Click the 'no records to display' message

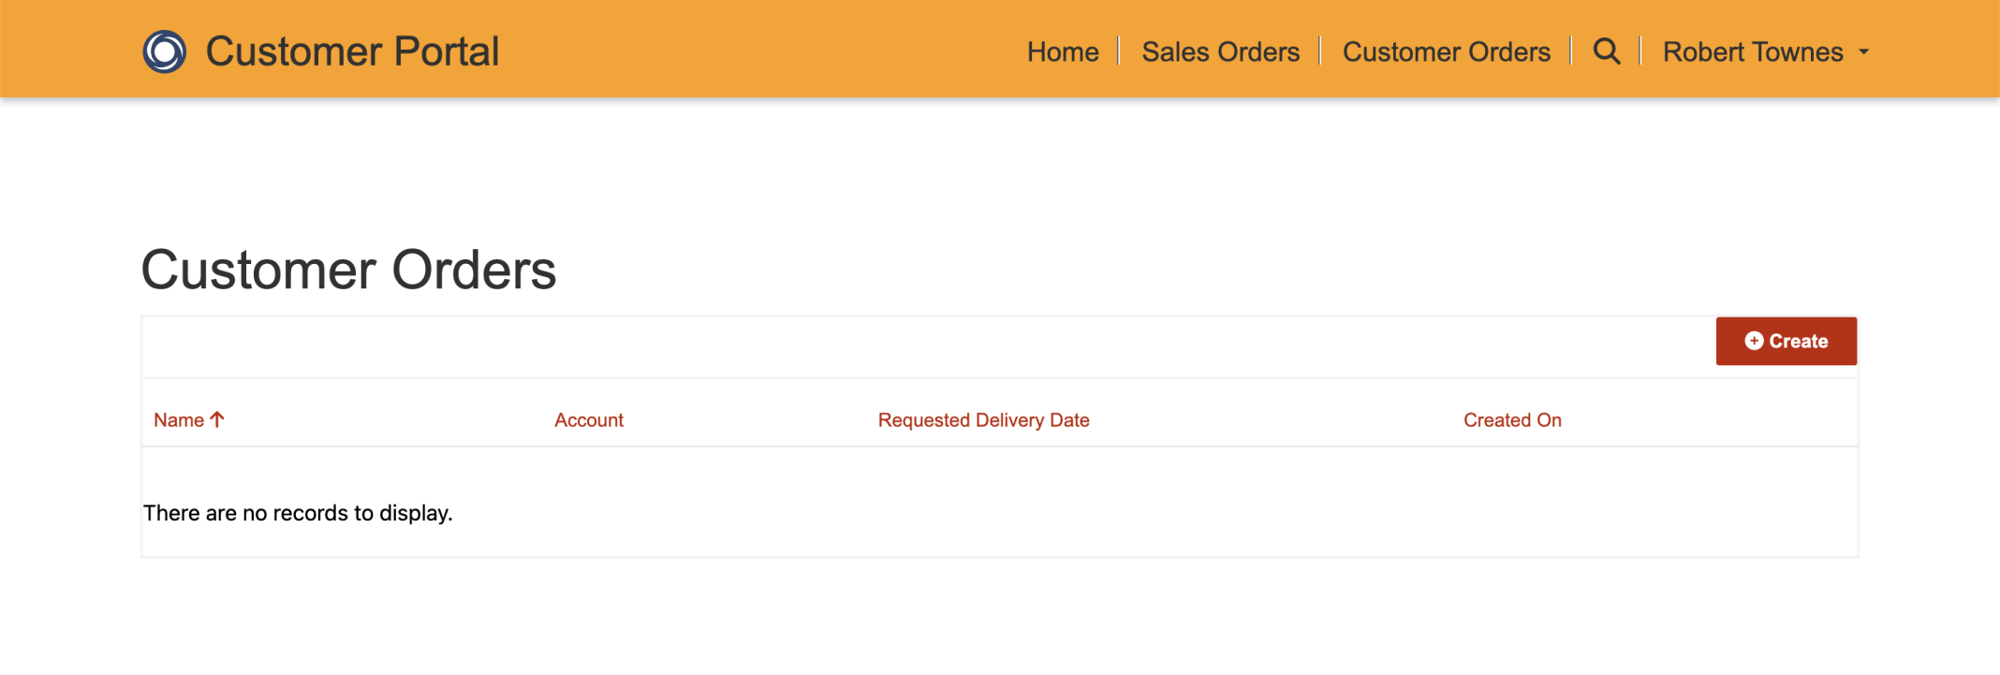298,513
